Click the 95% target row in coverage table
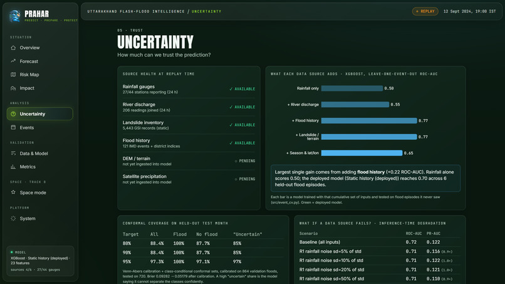Screen dimensions: 505x284 tap(203, 261)
